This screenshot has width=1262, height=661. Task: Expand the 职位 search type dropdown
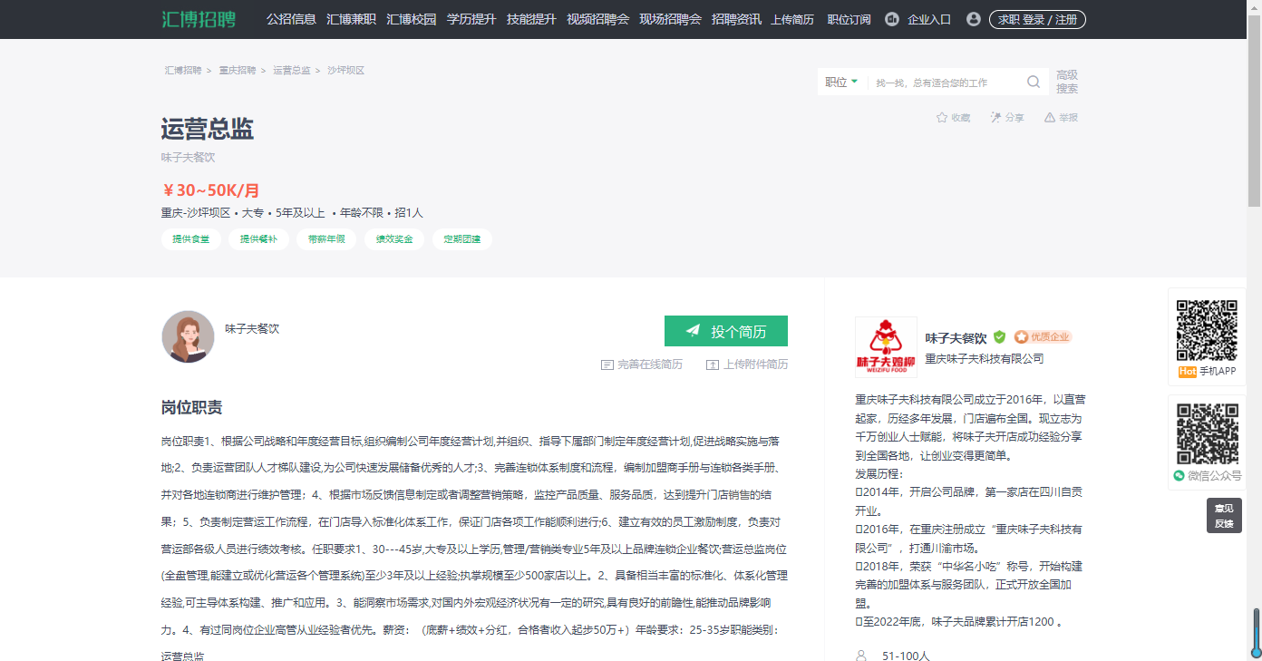pyautogui.click(x=841, y=82)
